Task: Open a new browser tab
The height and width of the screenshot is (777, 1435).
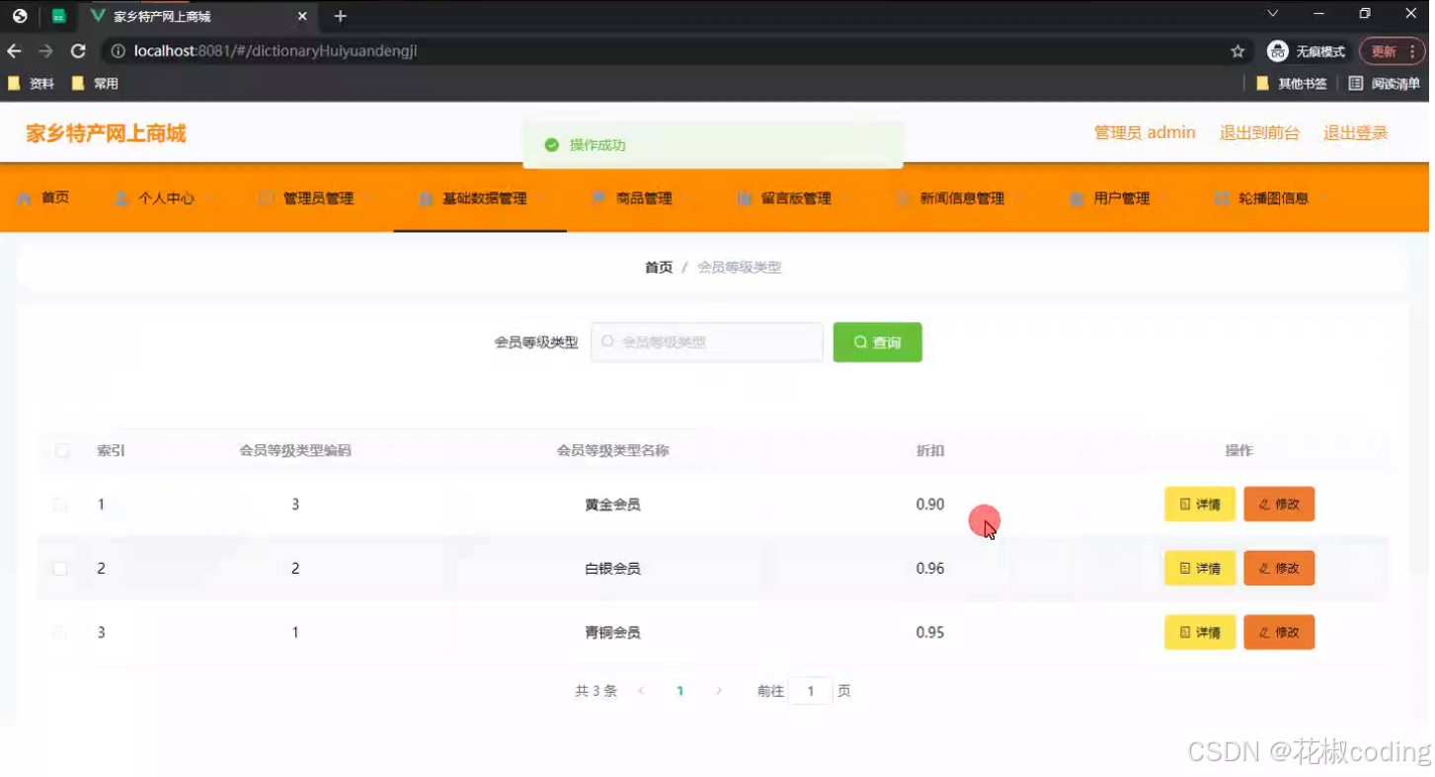Action: 341,16
